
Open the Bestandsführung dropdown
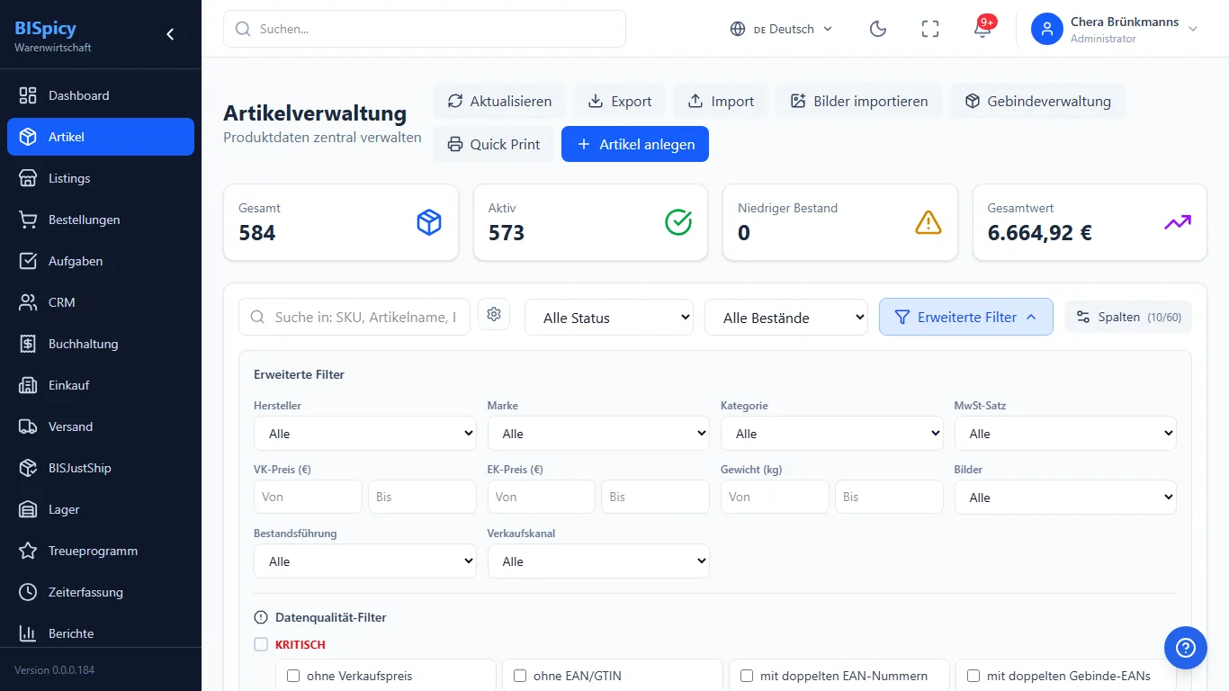tap(365, 561)
